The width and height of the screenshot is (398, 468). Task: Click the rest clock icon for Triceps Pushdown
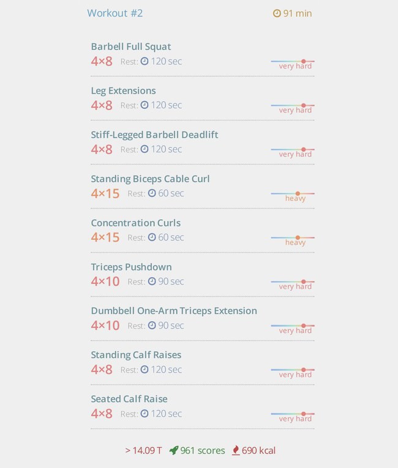(x=152, y=281)
